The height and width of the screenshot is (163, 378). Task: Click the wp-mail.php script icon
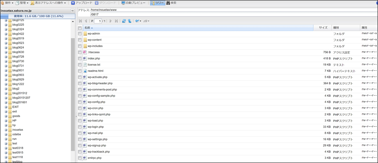(85, 133)
